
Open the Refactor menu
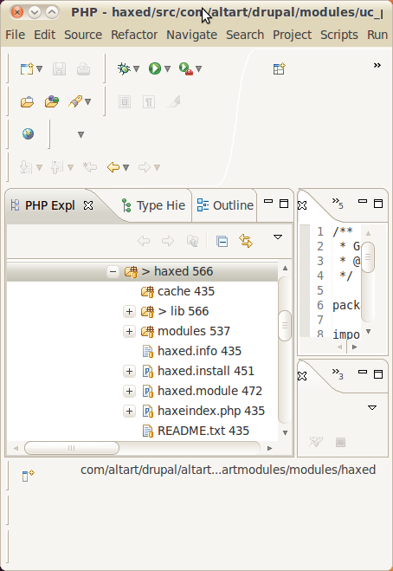pyautogui.click(x=134, y=35)
